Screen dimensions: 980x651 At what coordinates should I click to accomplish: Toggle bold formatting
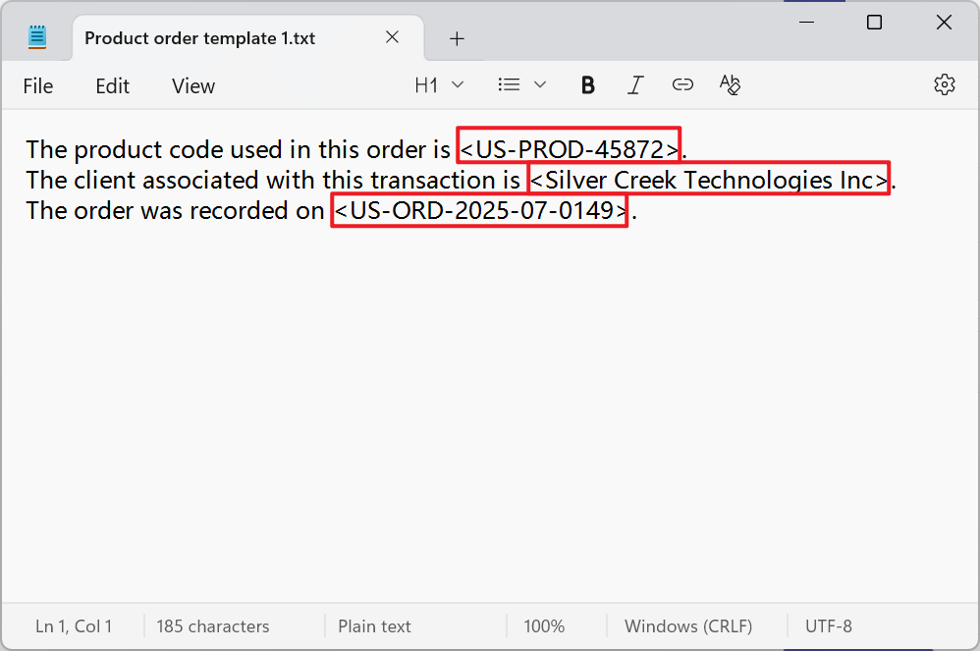[x=587, y=84]
